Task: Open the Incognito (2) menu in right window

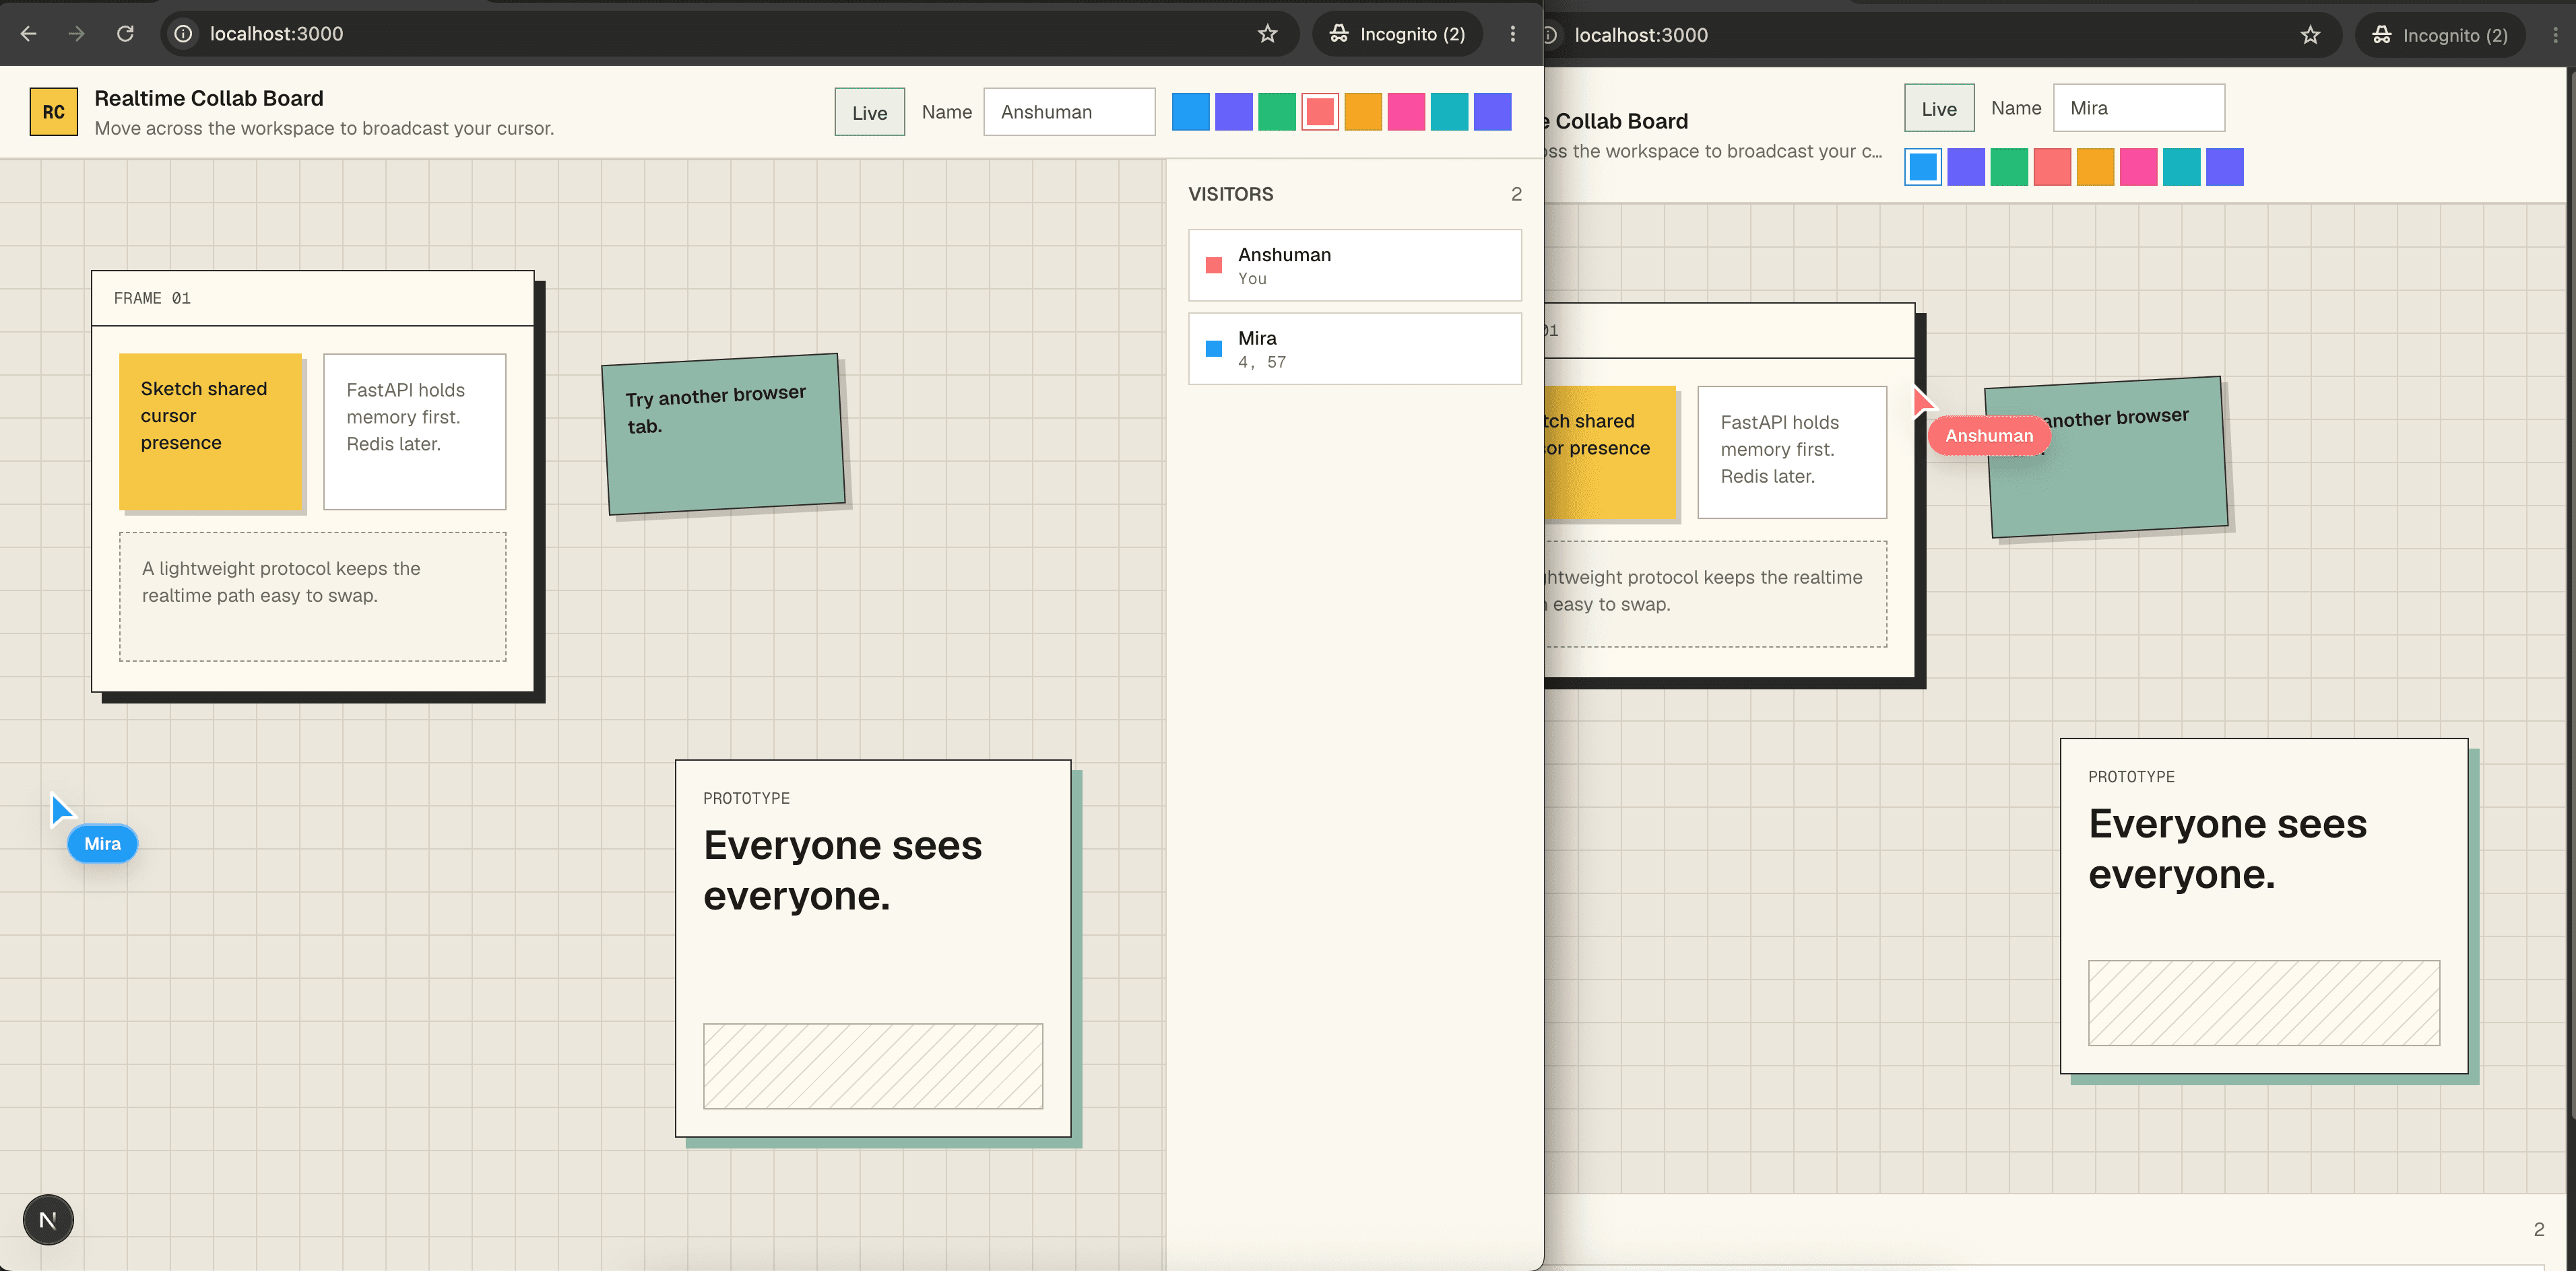Action: 2440,35
